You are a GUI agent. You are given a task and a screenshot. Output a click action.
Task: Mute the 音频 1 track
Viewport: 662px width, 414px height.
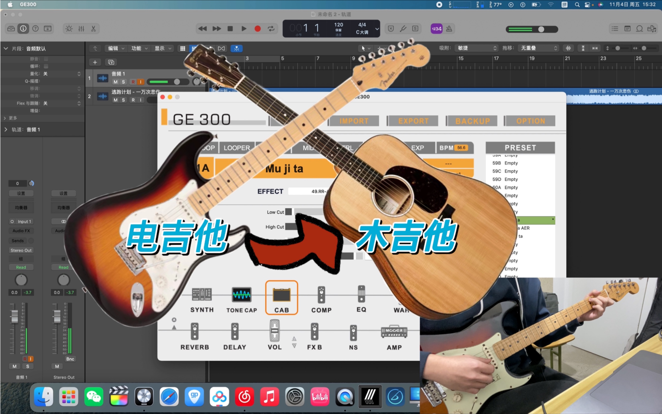(x=116, y=82)
